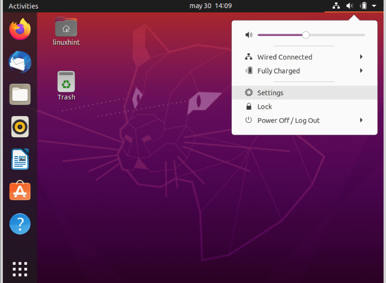Set volume to maximum on slider track
This screenshot has height=283, width=386.
coord(364,35)
